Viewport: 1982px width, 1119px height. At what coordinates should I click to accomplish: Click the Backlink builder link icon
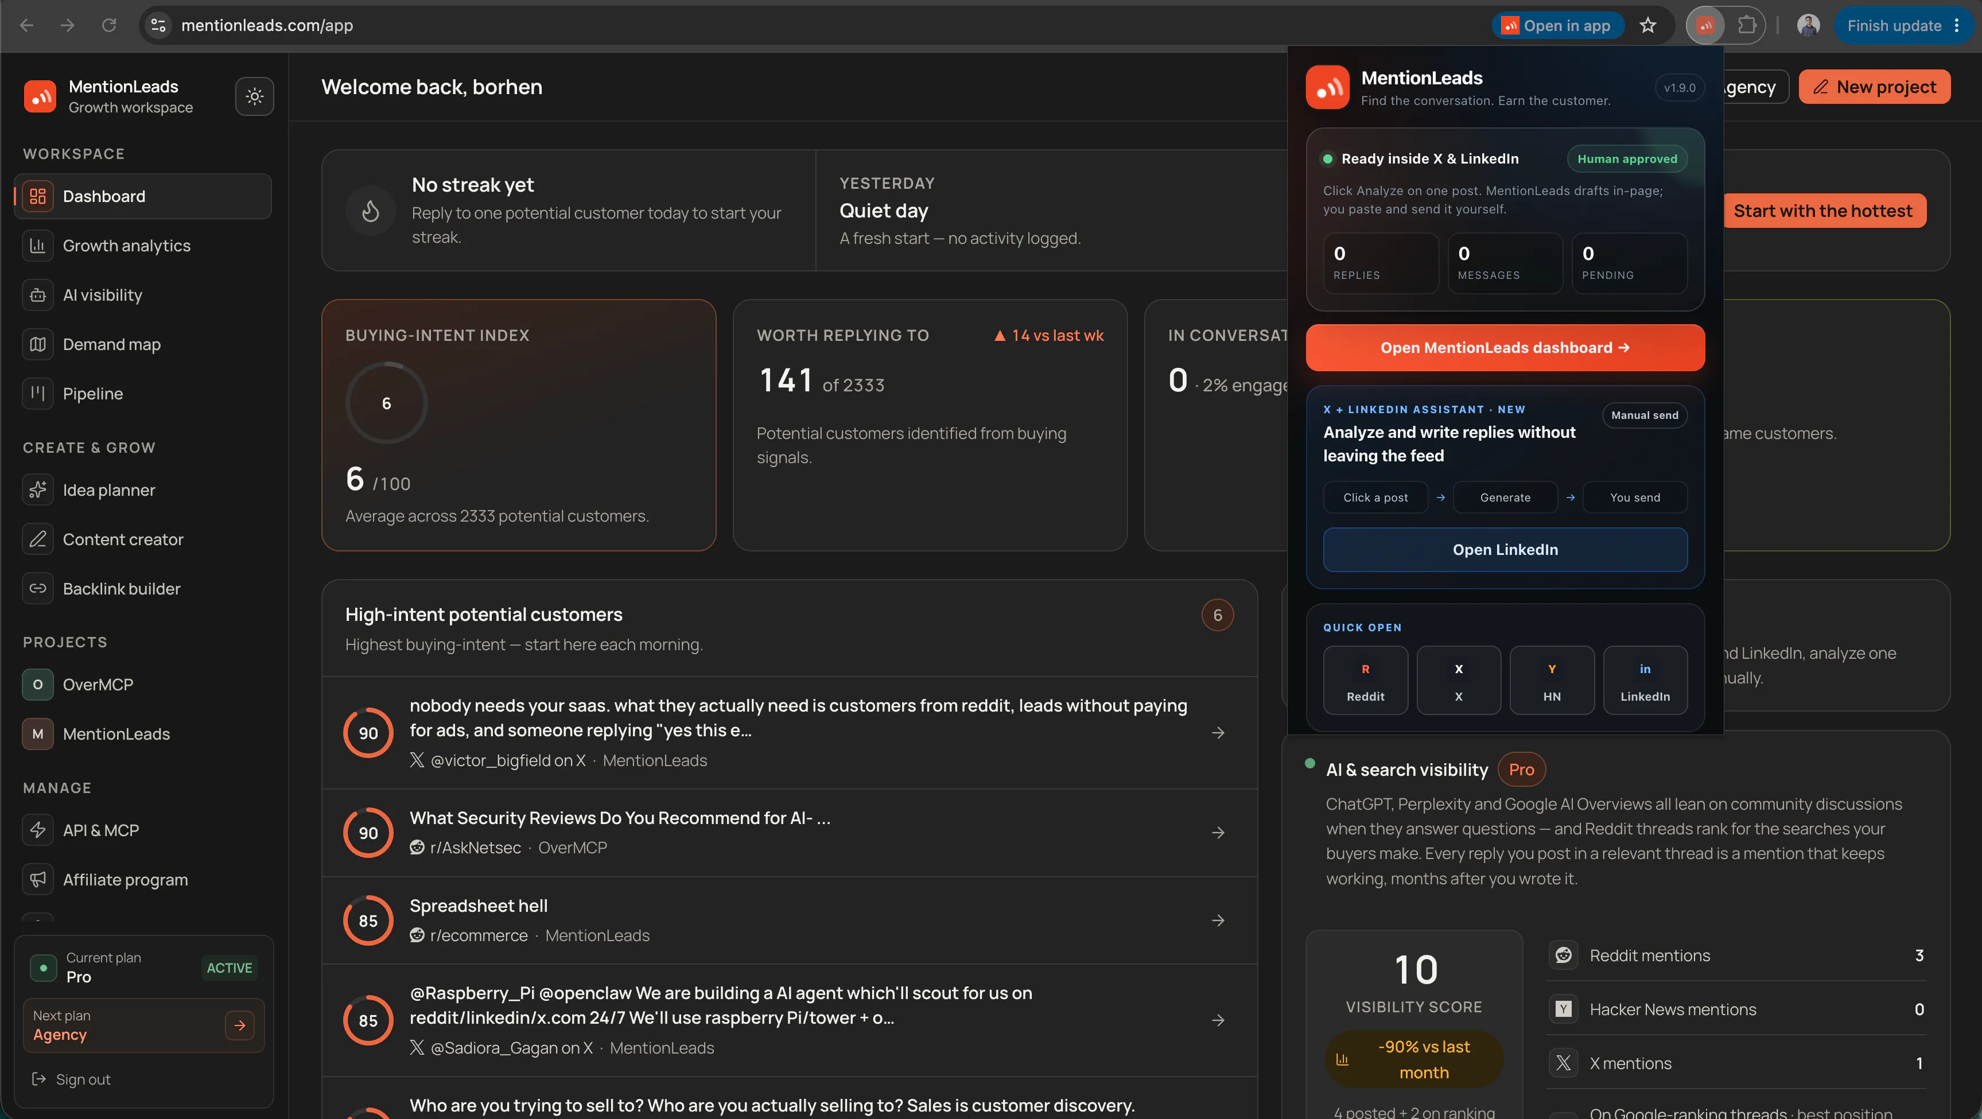point(38,589)
